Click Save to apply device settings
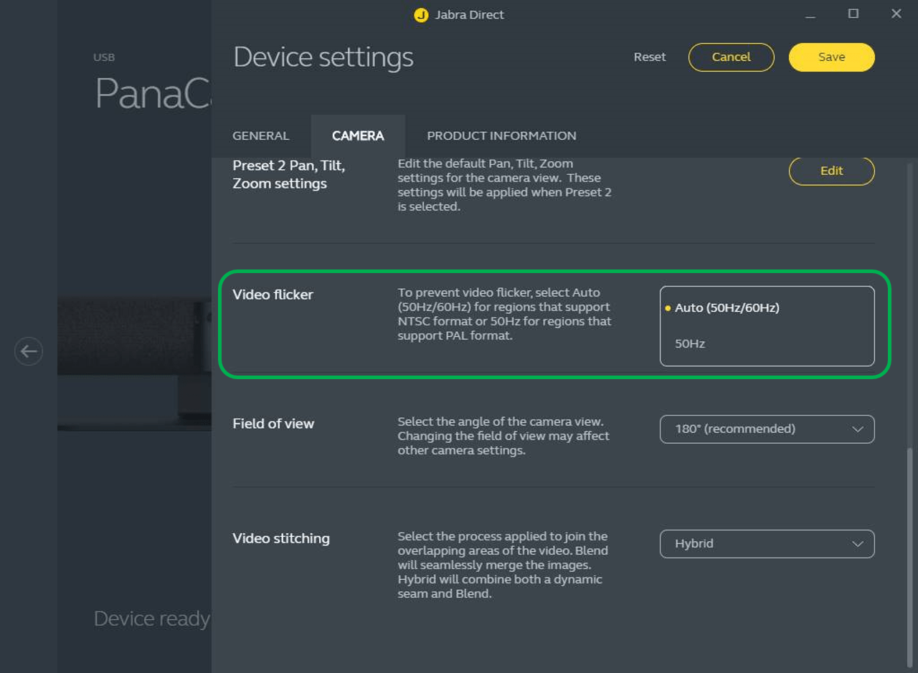The width and height of the screenshot is (918, 673). pos(831,57)
